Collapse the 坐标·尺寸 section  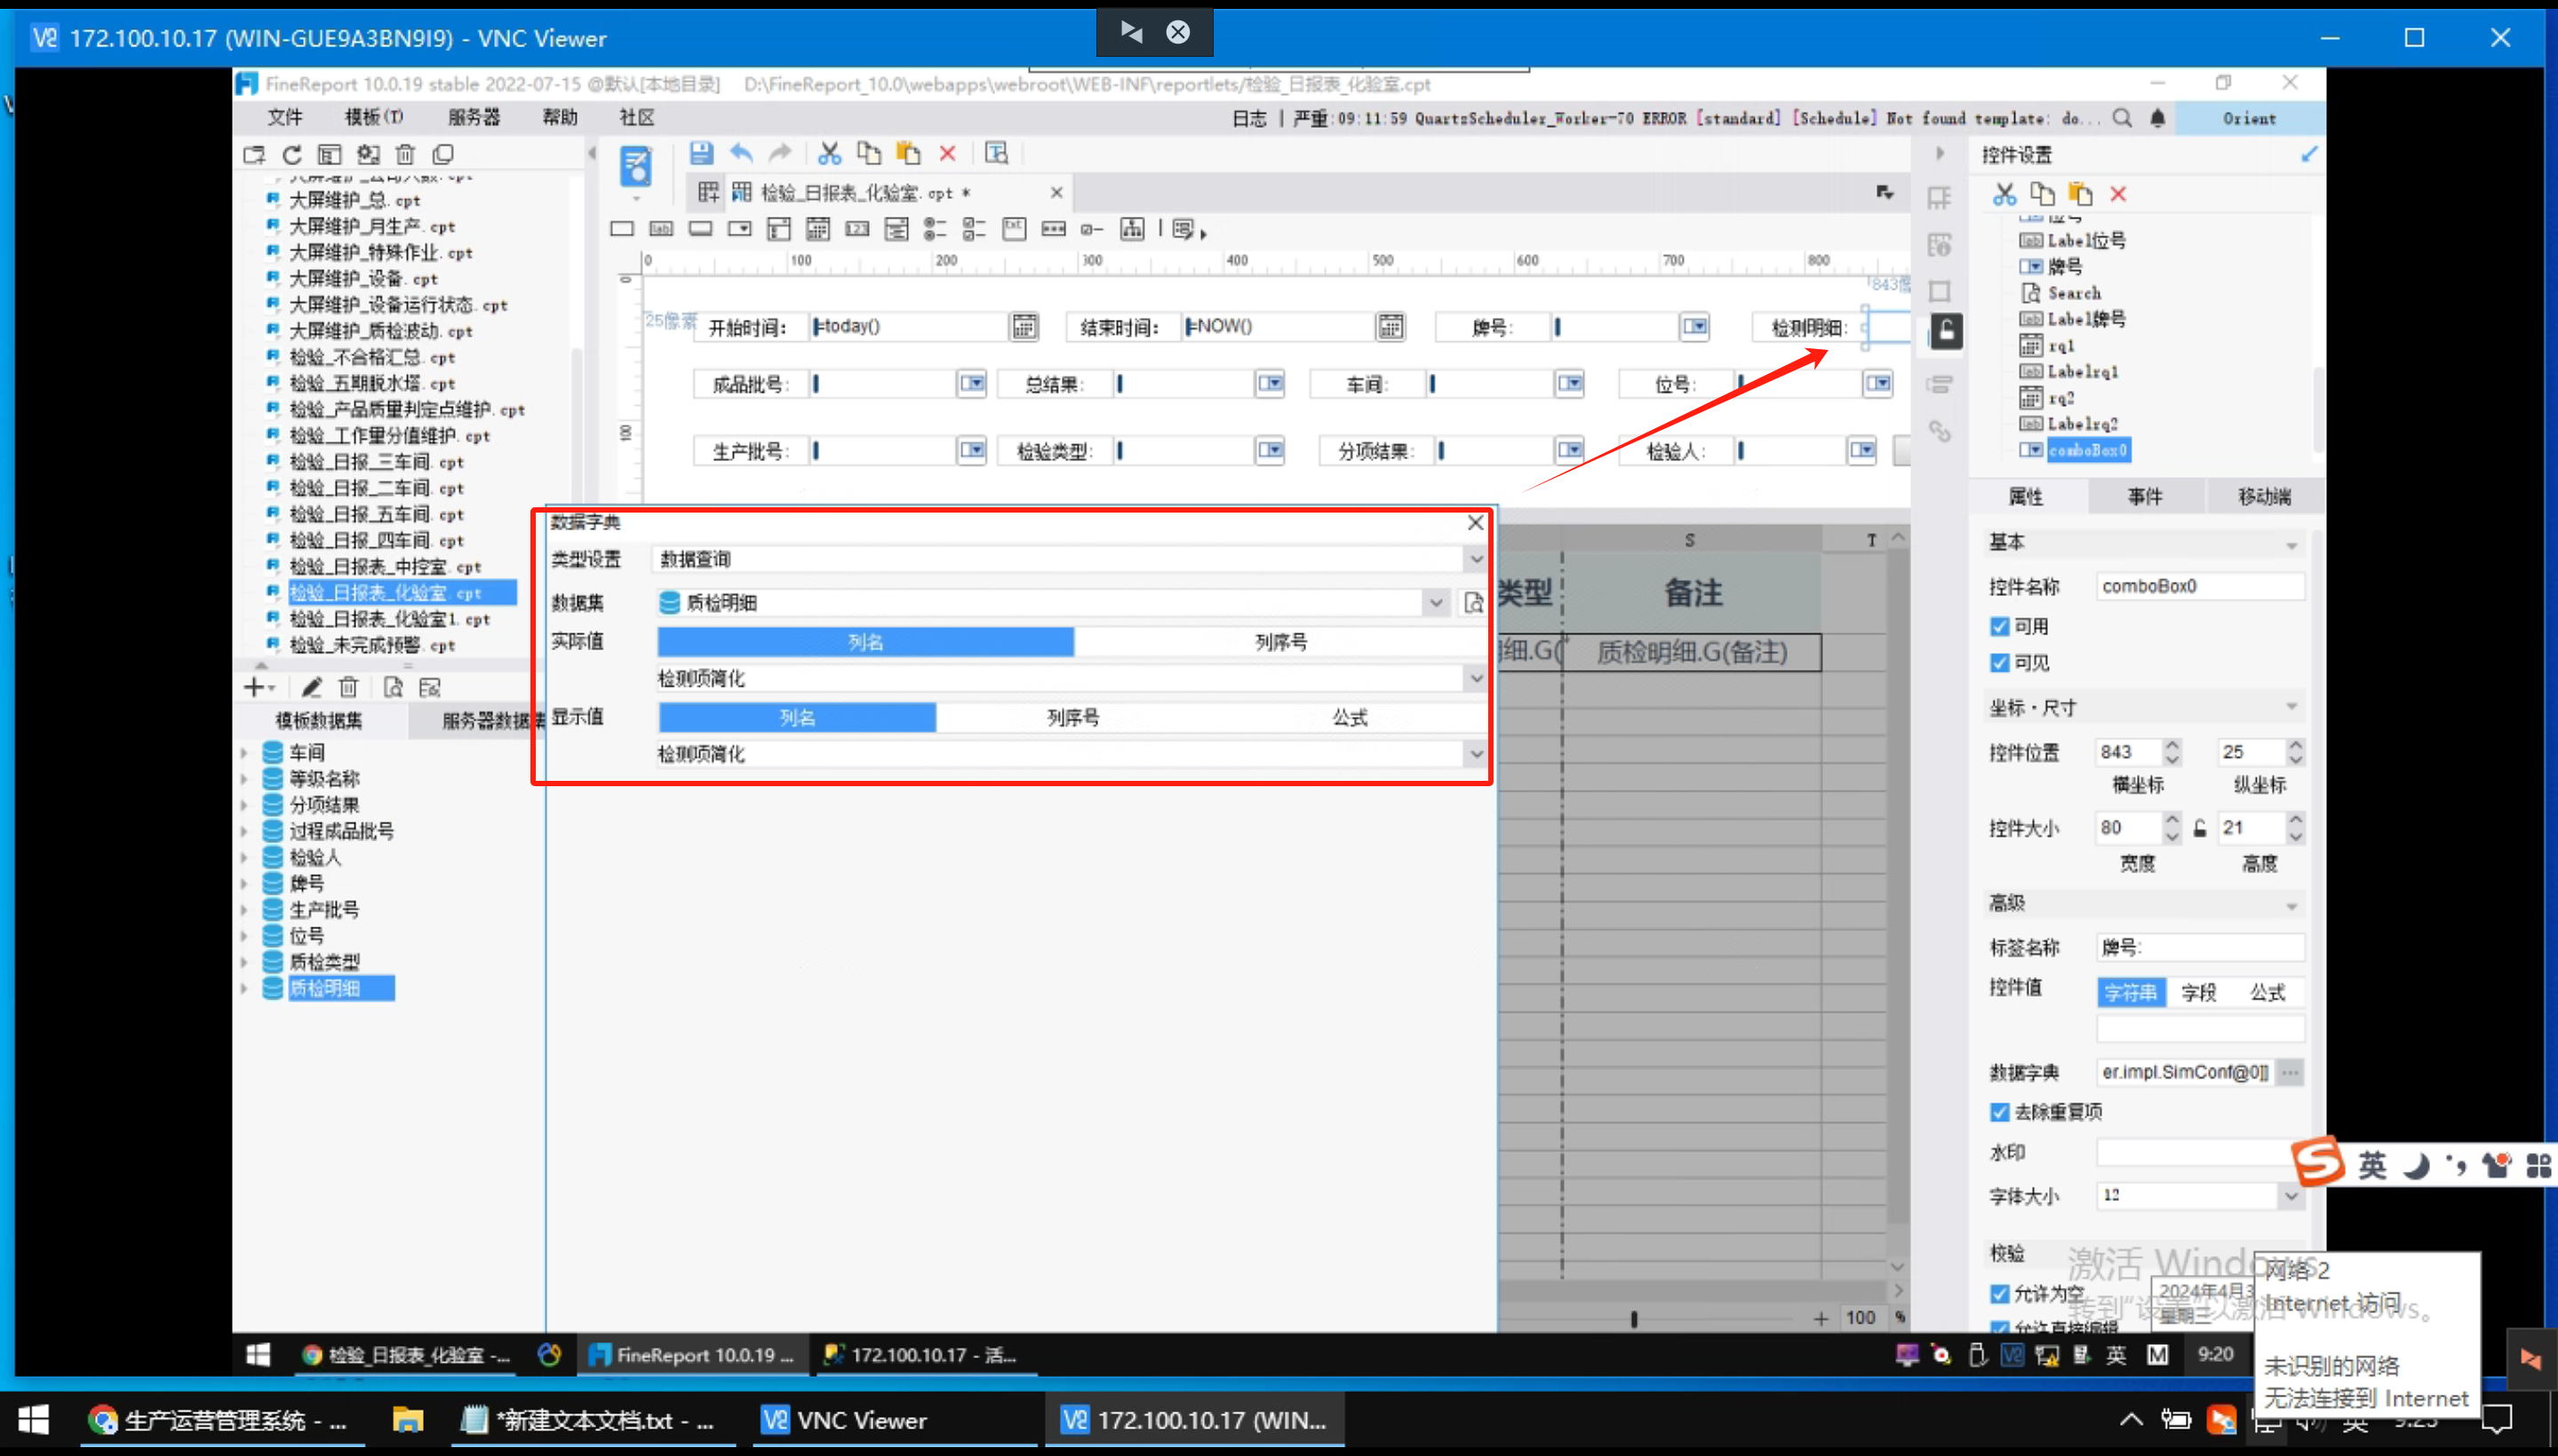[x=2291, y=708]
